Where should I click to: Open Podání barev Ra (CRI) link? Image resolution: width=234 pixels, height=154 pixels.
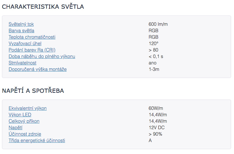(32, 50)
